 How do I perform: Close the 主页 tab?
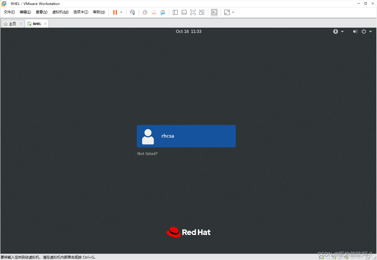click(21, 24)
